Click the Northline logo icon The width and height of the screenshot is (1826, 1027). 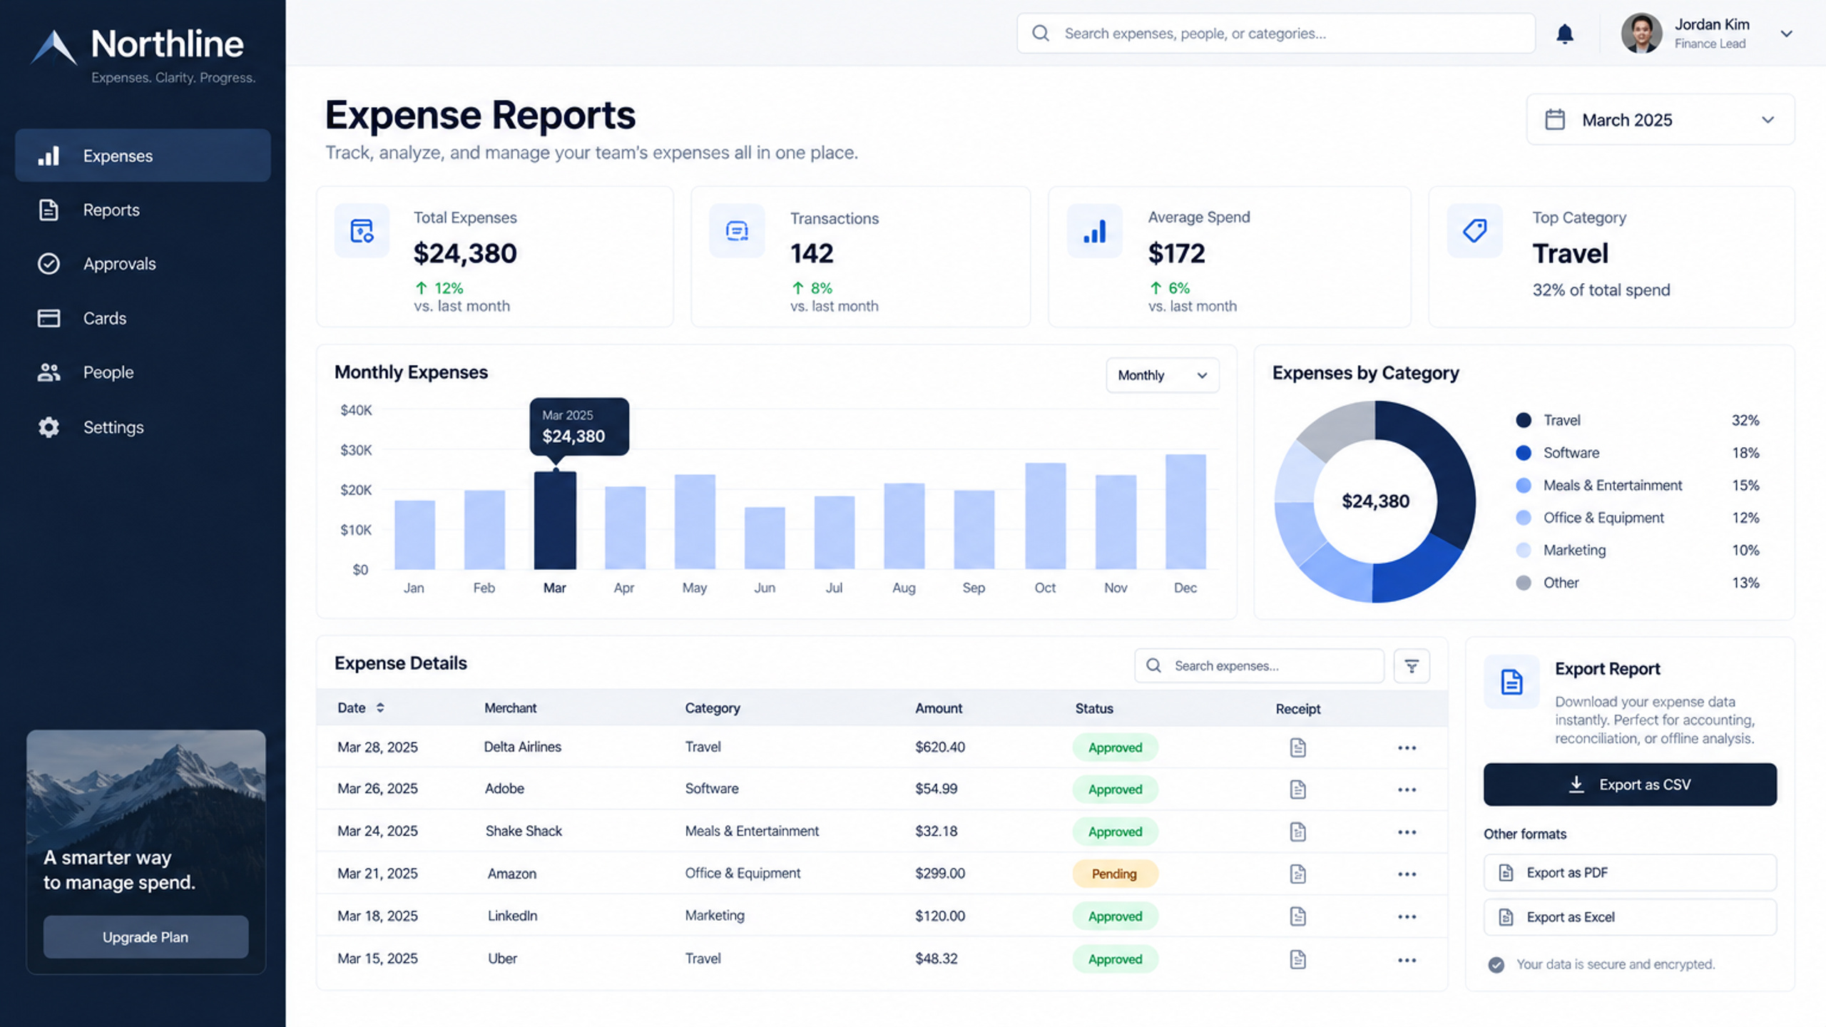pyautogui.click(x=54, y=47)
